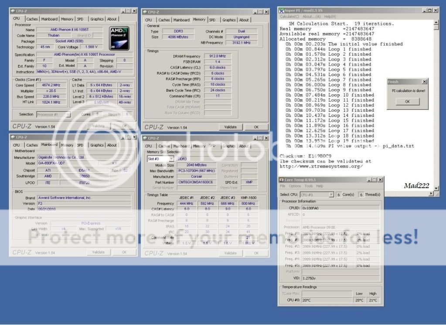
Task: Close the Finish dialog with its X
Action: pyautogui.click(x=424, y=82)
